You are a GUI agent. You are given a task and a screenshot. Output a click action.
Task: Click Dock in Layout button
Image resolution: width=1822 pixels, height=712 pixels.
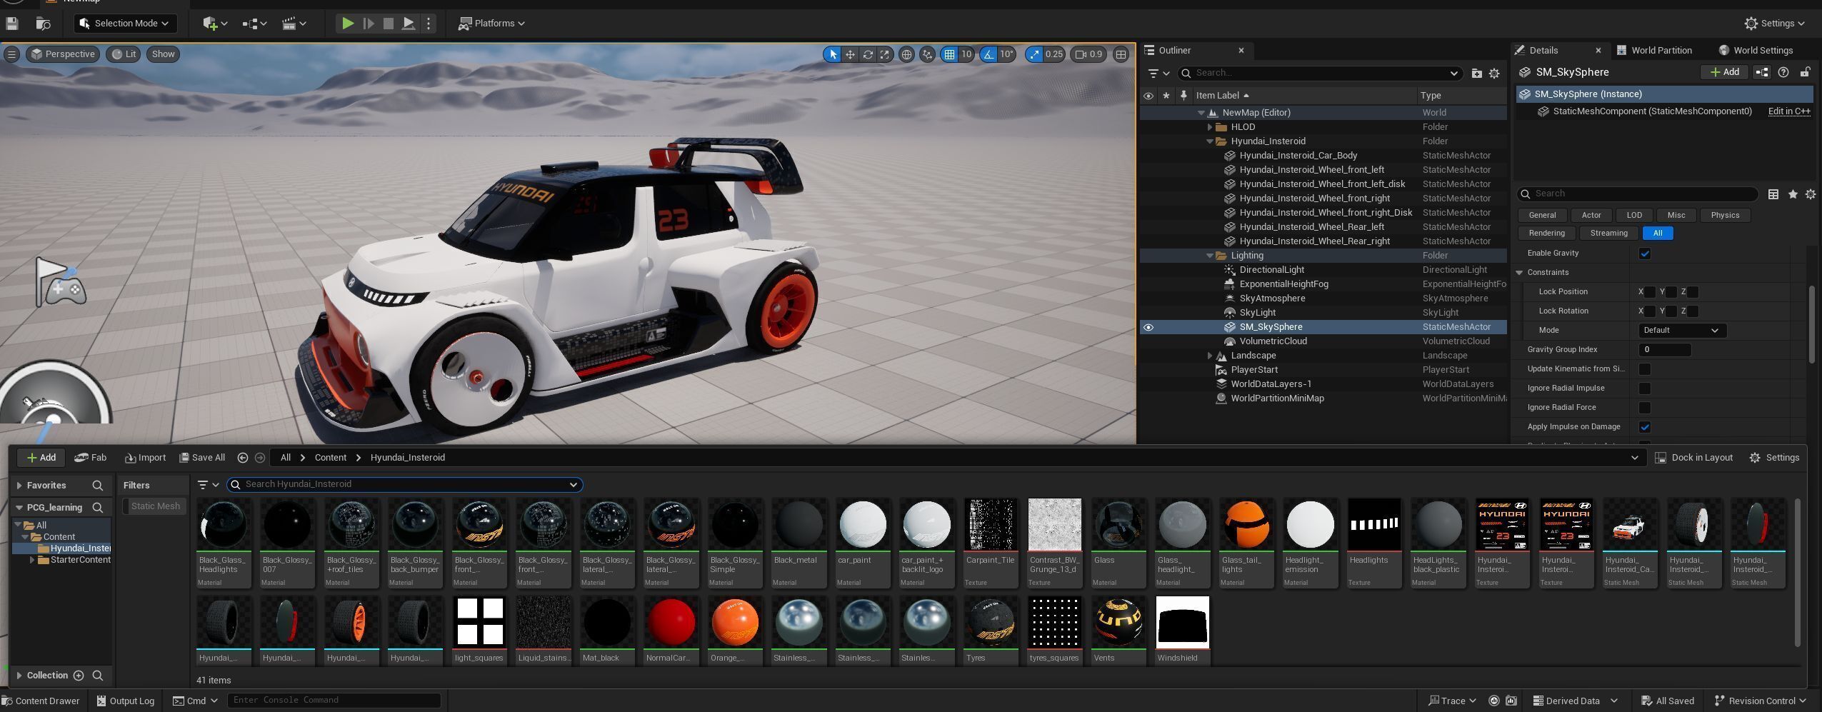coord(1694,458)
